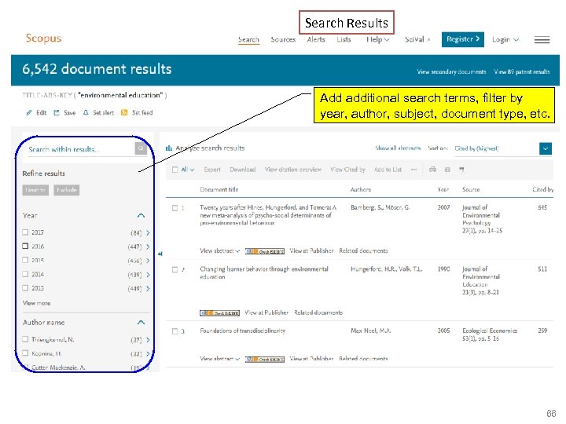This screenshot has height=424, width=566.
Task: Click the Set alert bell icon
Action: tap(86, 113)
